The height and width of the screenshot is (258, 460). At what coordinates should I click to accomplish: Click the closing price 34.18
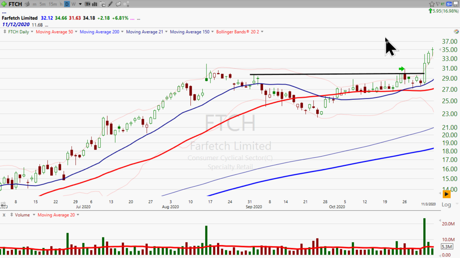(x=89, y=18)
